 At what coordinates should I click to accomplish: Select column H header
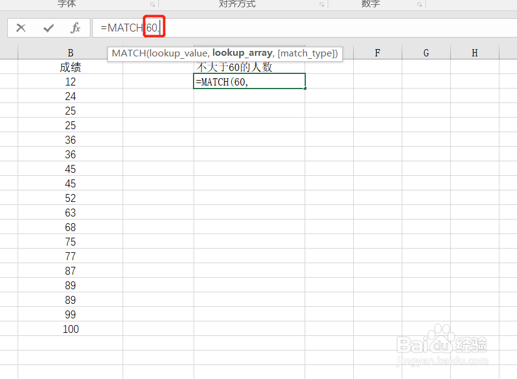pos(475,53)
